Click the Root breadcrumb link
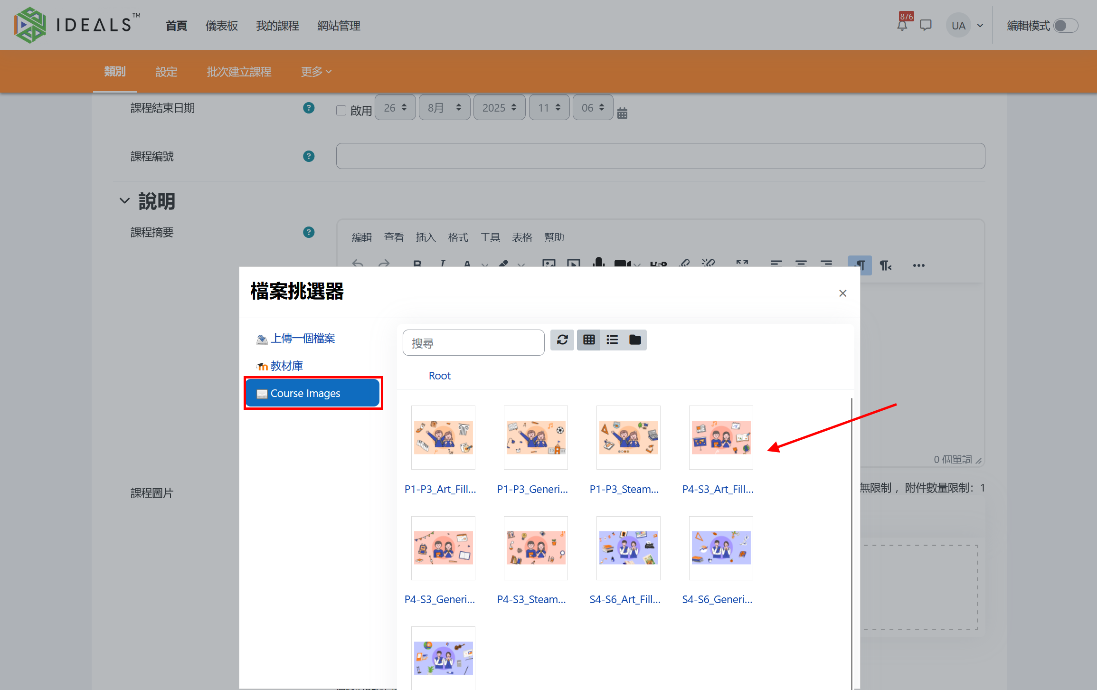Image resolution: width=1097 pixels, height=690 pixels. click(439, 376)
